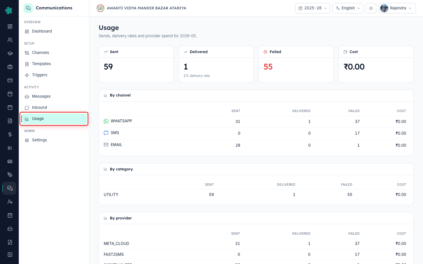The width and height of the screenshot is (423, 264).
Task: Click the Cost card ₹0.00 value
Action: click(354, 67)
